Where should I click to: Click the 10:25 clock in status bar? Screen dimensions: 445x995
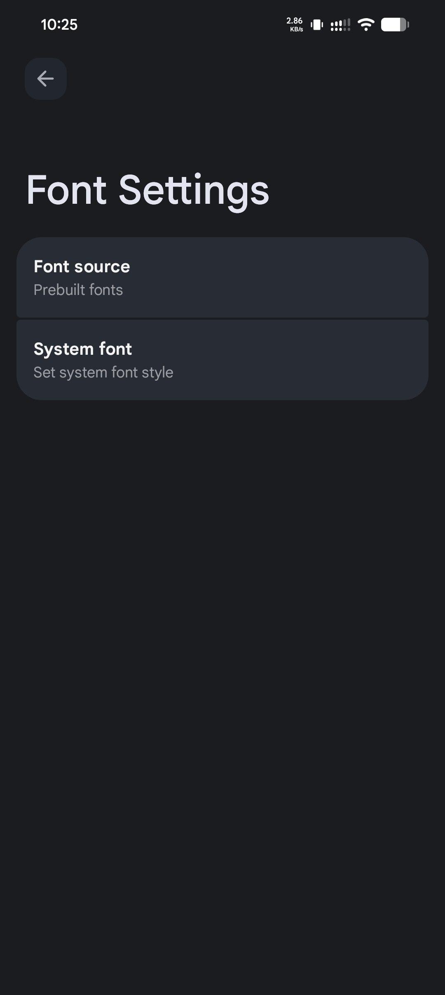[59, 25]
